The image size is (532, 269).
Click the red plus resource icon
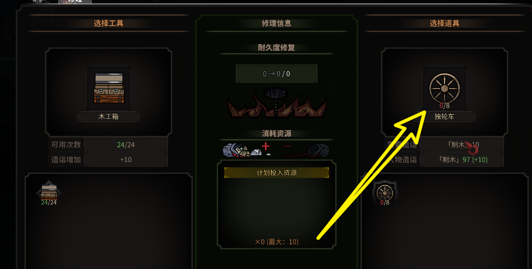[x=265, y=146]
